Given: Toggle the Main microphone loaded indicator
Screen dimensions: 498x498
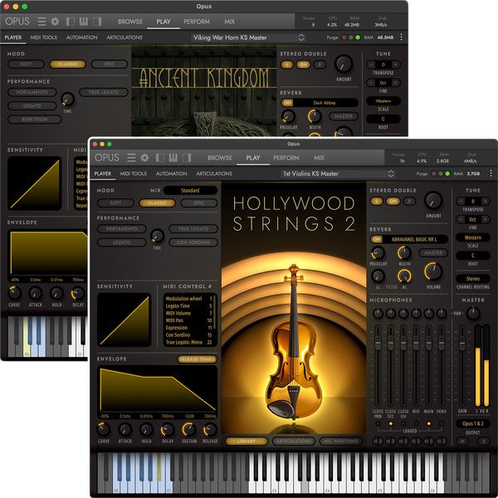Looking at the screenshot, I should 429,423.
